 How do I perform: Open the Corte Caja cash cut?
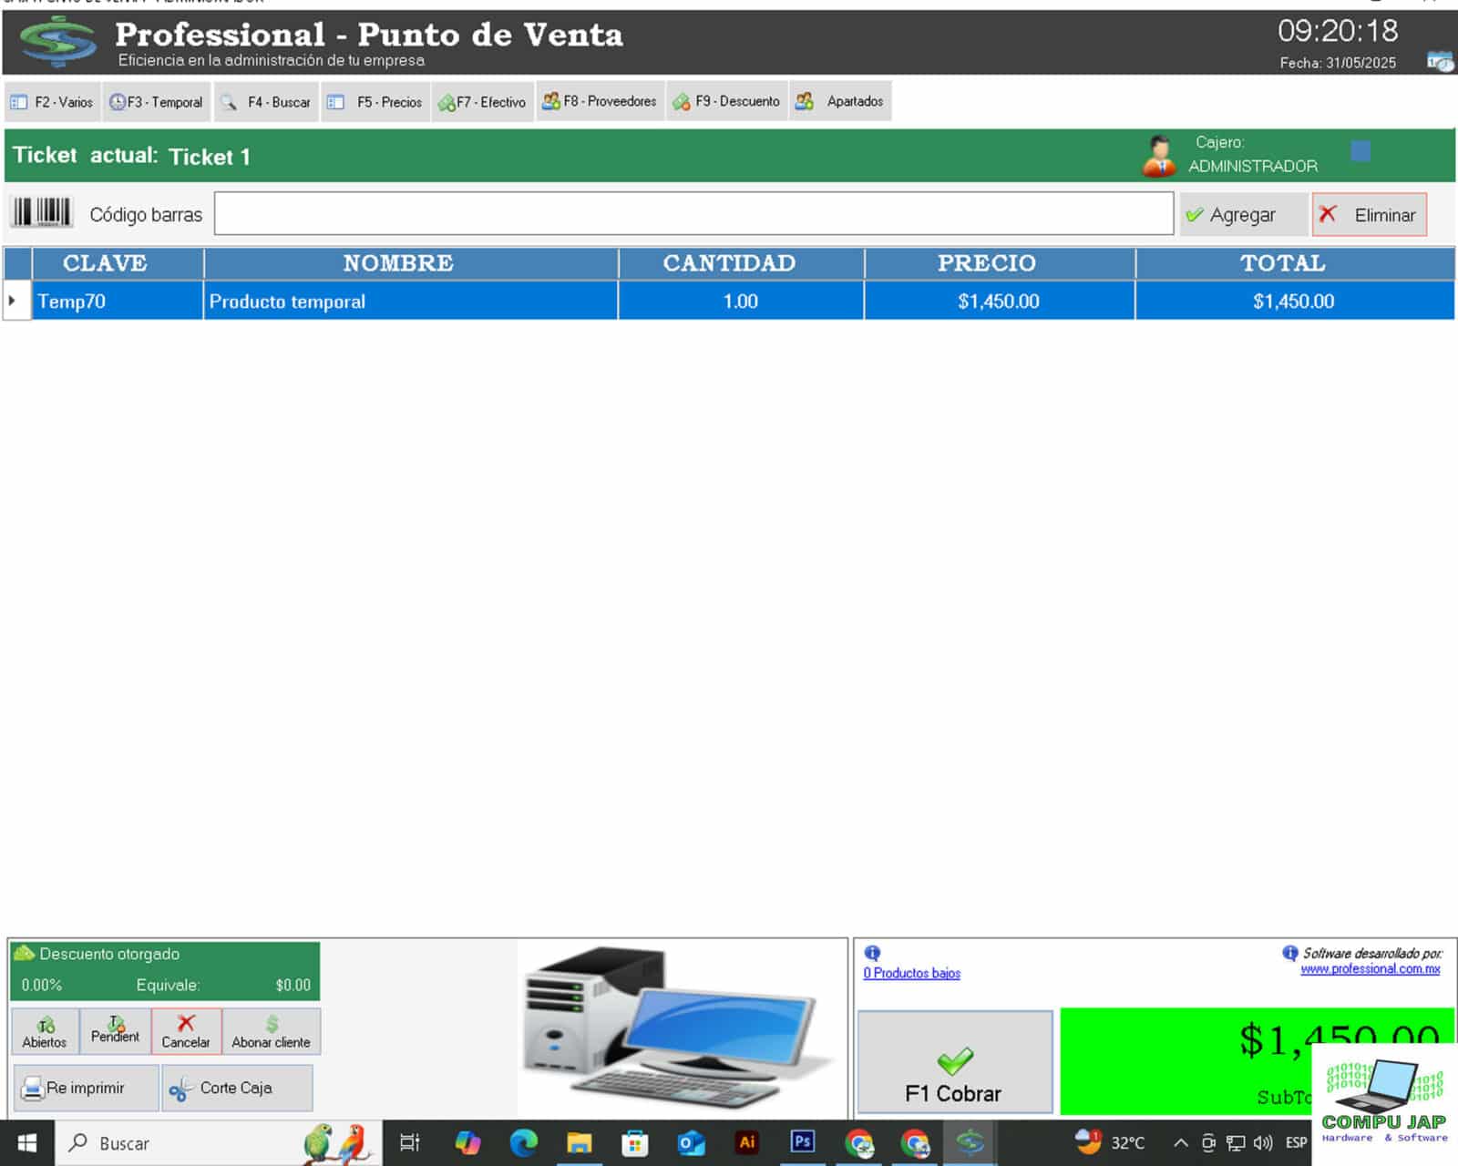point(237,1088)
